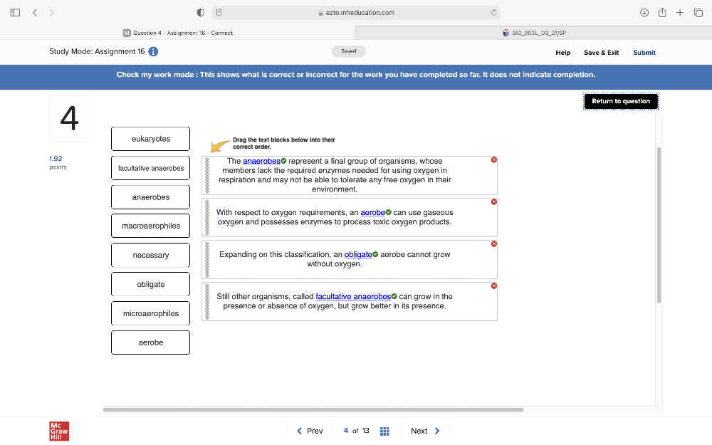Click the McGraw Hill logo

pos(59,431)
